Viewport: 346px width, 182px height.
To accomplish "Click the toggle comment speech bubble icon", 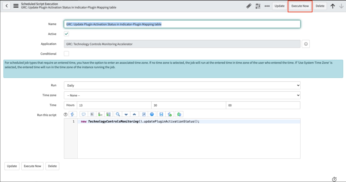I will point(84,114).
